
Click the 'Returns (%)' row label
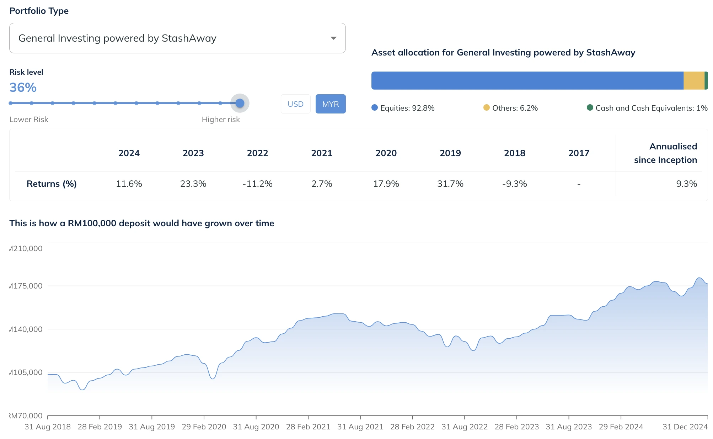coord(52,184)
